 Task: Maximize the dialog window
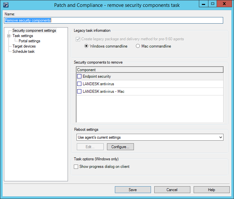pyautogui.click(x=213, y=4)
